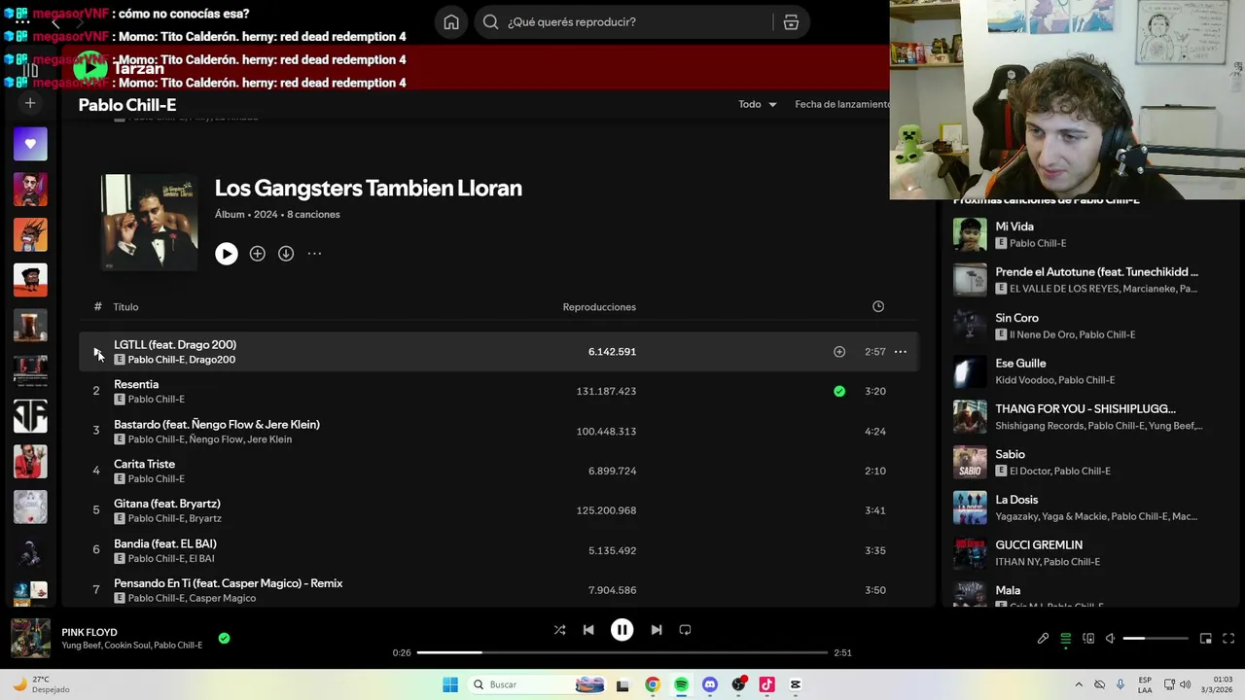Select the track Carita Triste

498,471
